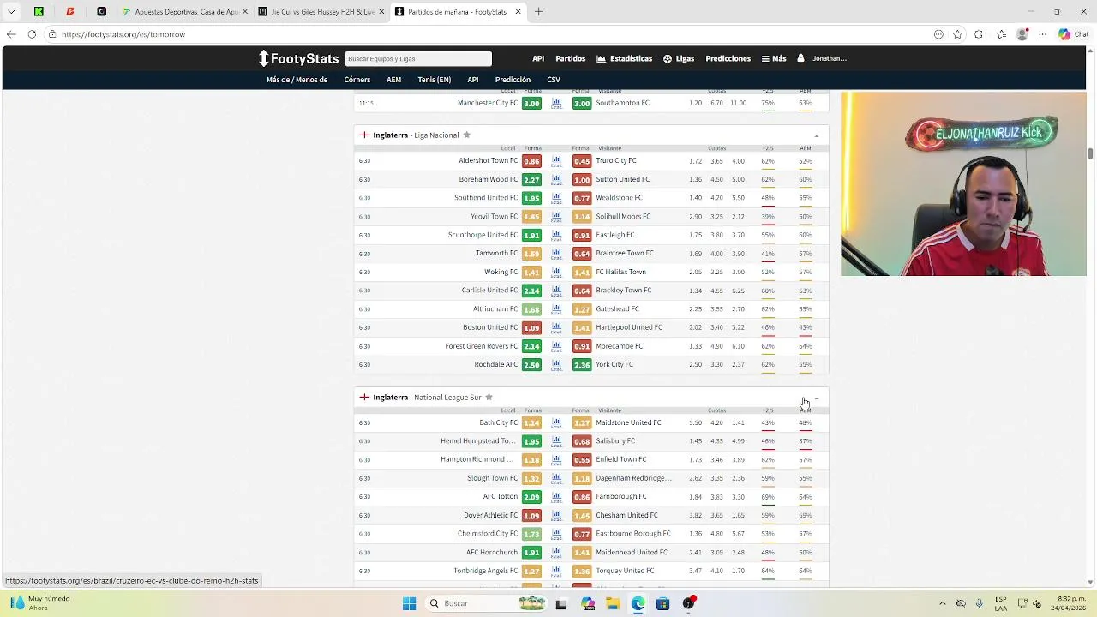The height and width of the screenshot is (617, 1097).
Task: Open stats chart icon for Southend United row
Action: 556,198
